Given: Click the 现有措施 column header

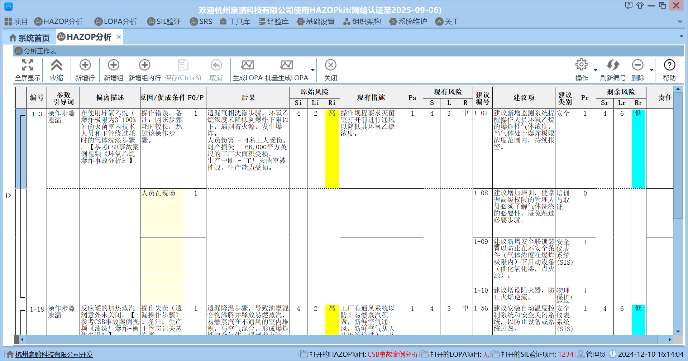Looking at the screenshot, I should pyautogui.click(x=371, y=97).
